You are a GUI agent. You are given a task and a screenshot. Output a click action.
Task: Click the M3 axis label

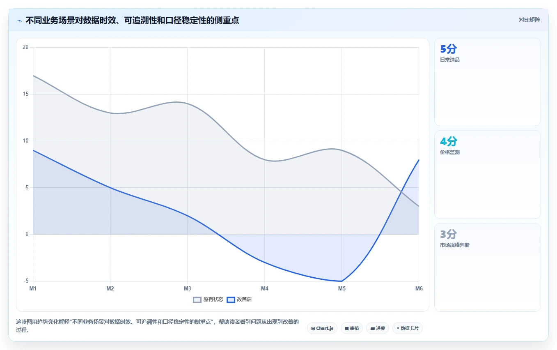(x=187, y=288)
